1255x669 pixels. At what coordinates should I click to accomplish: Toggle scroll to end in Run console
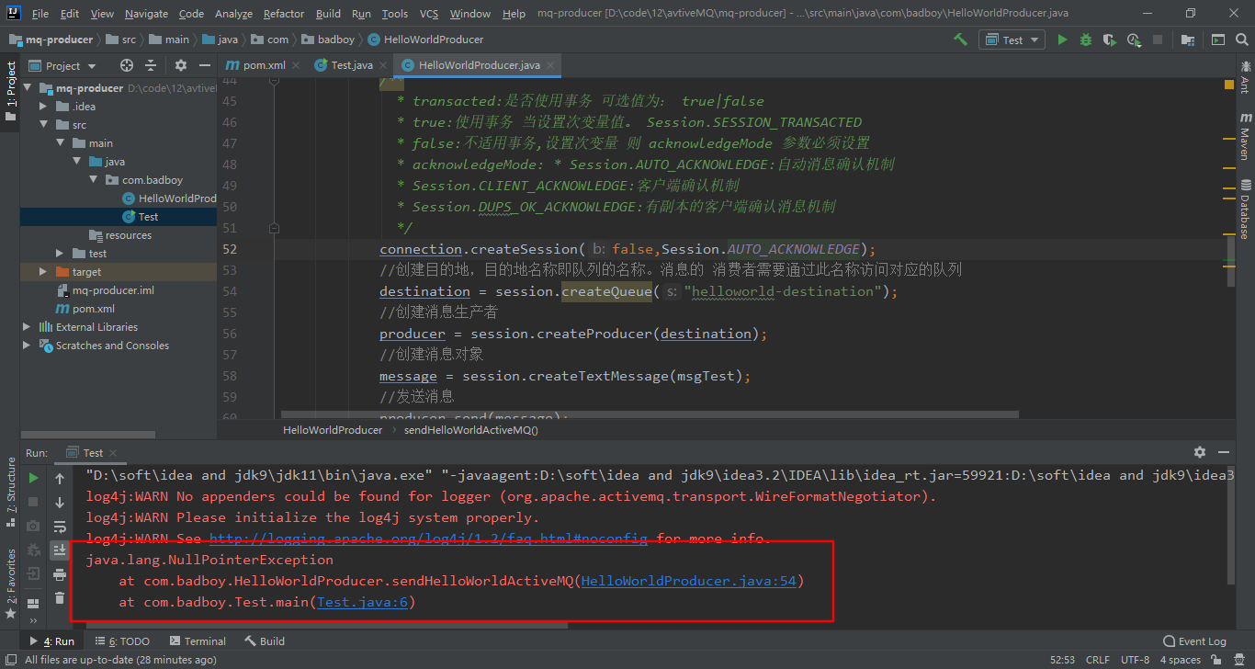pos(60,550)
